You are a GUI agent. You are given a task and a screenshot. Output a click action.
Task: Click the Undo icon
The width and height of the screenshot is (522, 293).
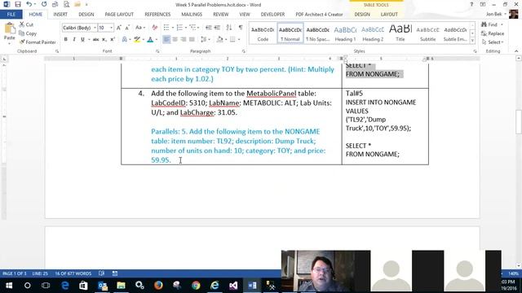pyautogui.click(x=29, y=4)
